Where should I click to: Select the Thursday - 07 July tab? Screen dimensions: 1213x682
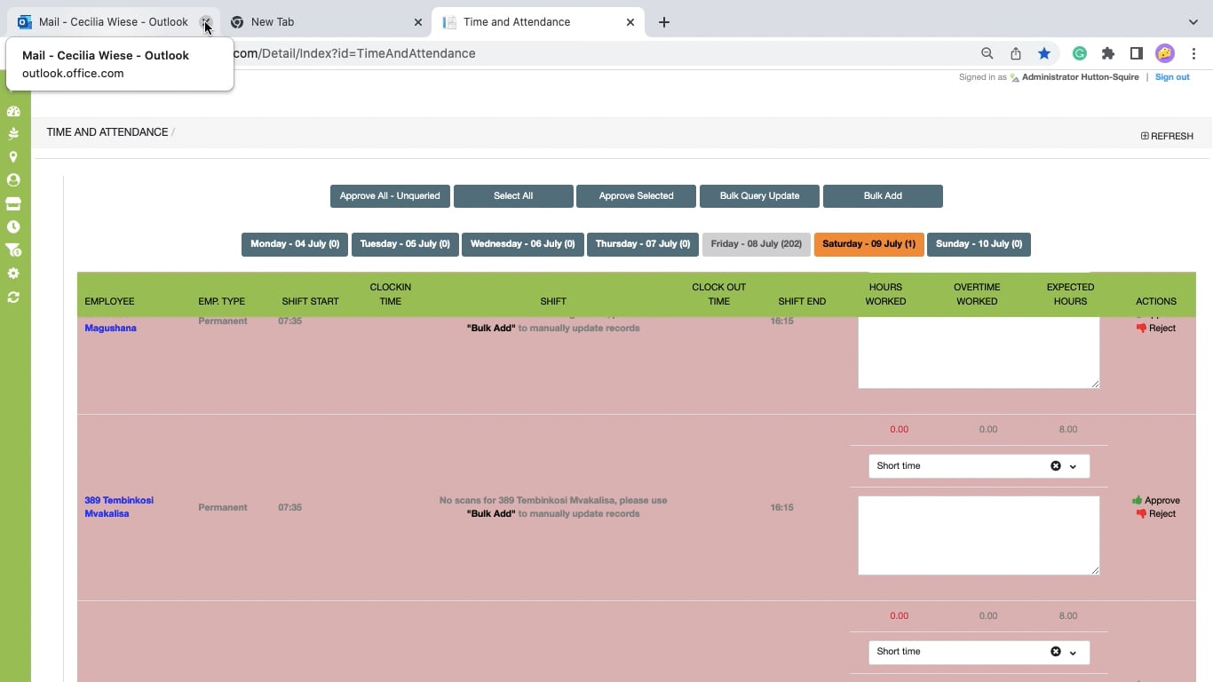pyautogui.click(x=642, y=244)
